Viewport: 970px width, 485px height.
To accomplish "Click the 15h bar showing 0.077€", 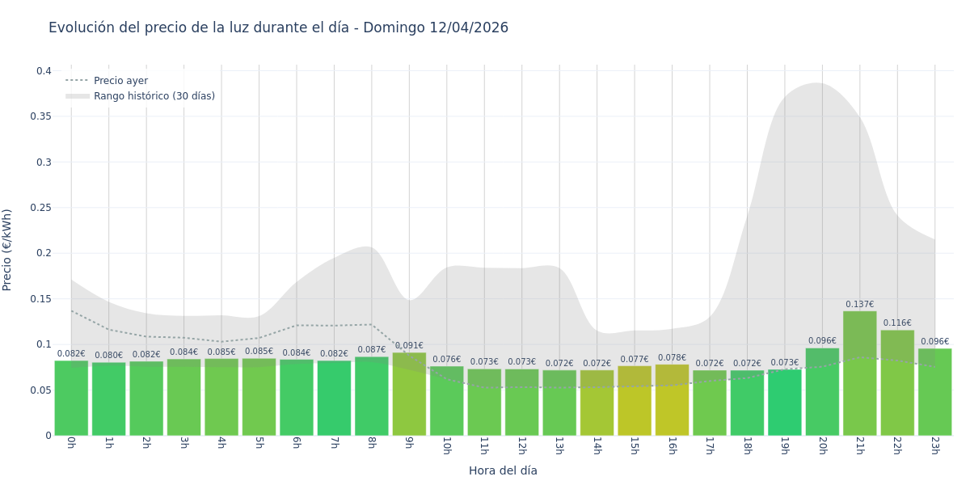I will point(635,400).
